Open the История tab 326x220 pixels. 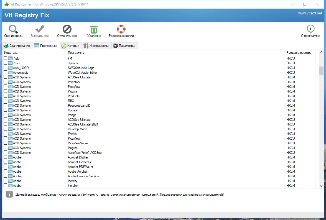click(71, 46)
